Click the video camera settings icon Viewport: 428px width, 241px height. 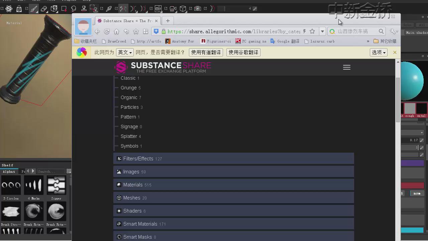(173, 9)
